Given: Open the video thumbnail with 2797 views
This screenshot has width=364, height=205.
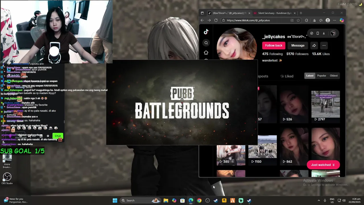Looking at the screenshot, I should tap(326, 104).
